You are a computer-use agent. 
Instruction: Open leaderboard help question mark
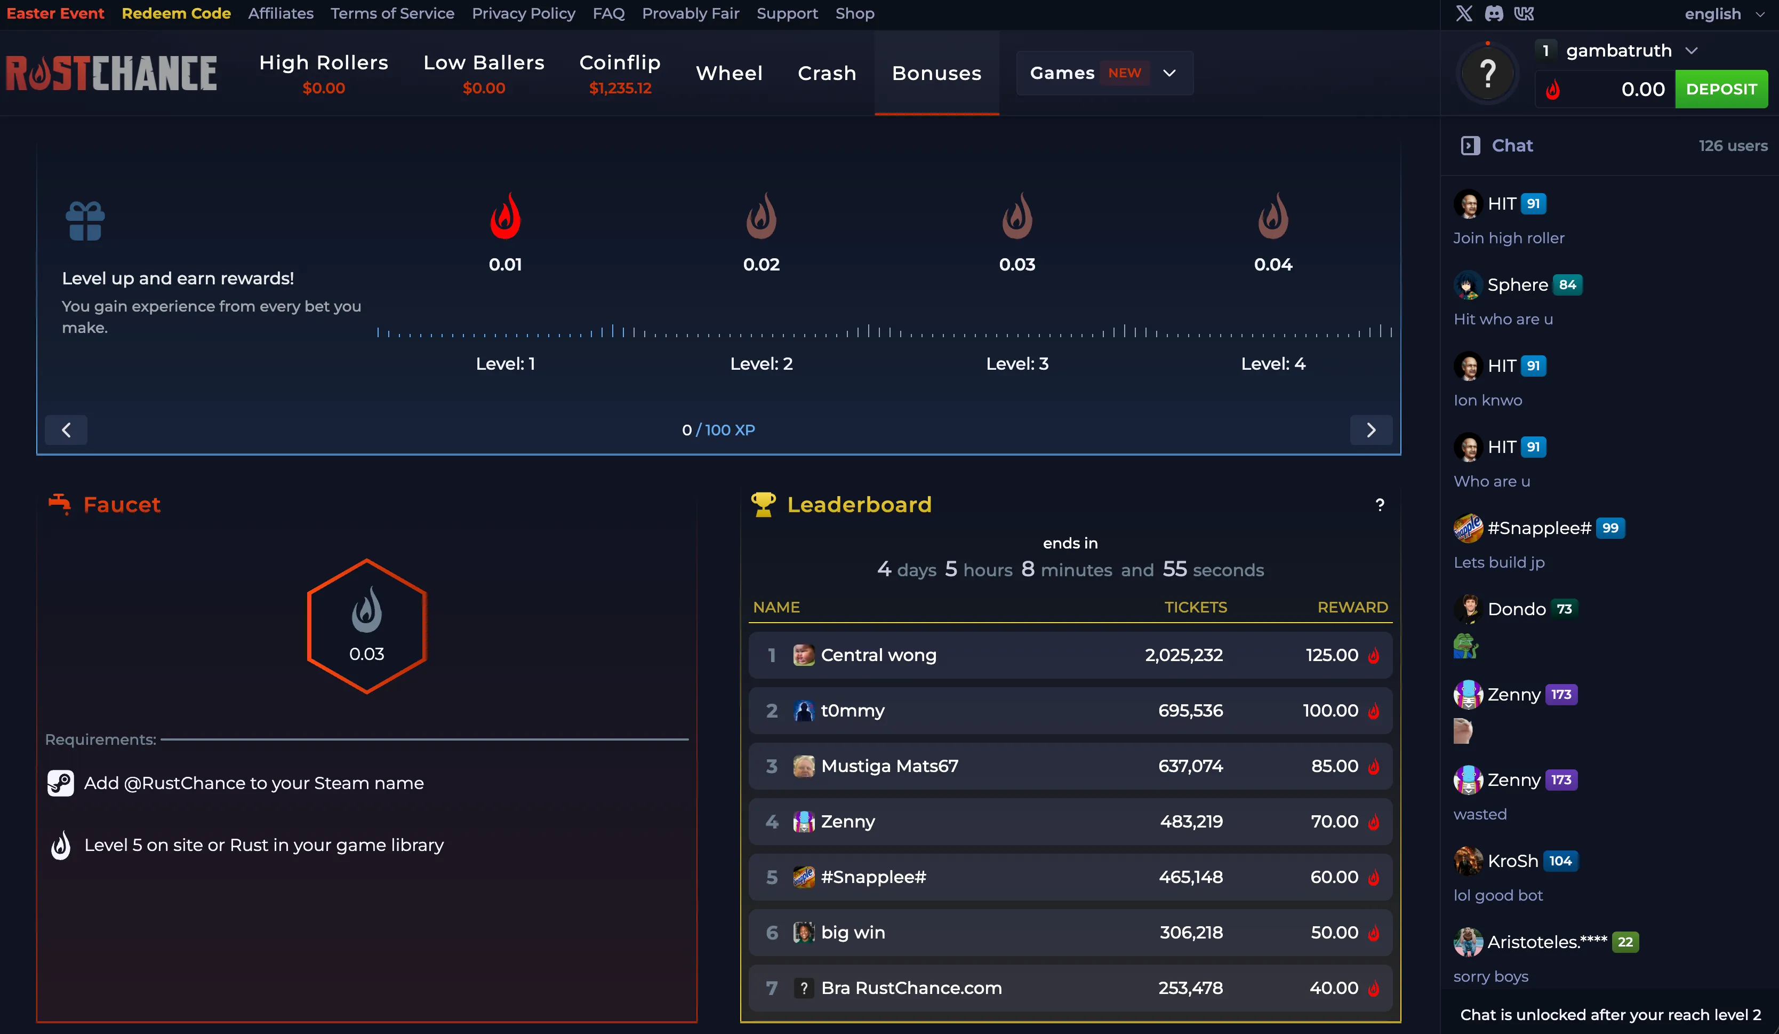click(x=1380, y=505)
